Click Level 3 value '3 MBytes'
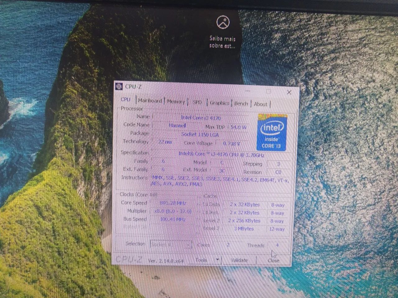This screenshot has width=398, height=298. 244,228
